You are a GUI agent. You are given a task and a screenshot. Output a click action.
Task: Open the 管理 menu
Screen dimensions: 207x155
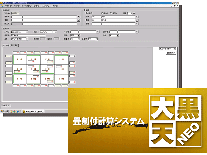click(x=37, y=6)
